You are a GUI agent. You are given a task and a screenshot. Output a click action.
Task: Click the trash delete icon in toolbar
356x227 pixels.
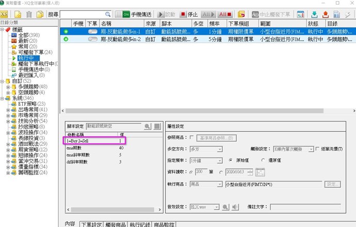(29, 14)
